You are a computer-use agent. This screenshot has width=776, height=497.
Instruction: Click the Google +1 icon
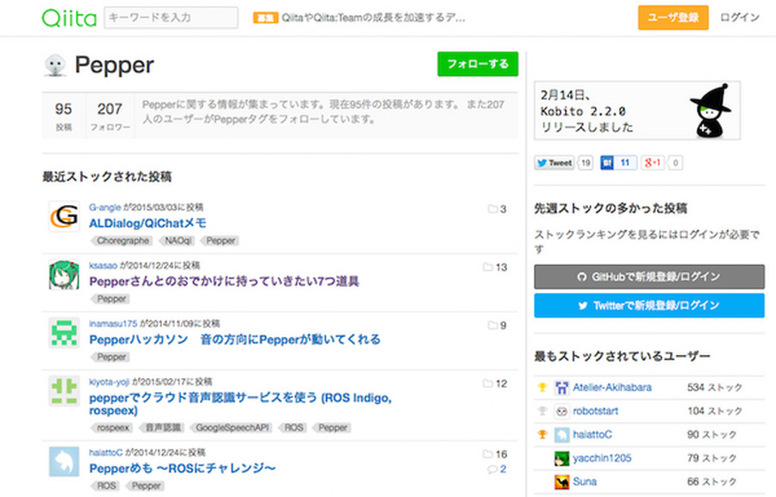(653, 163)
